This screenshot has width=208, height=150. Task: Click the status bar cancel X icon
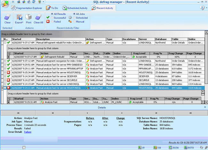coord(24,147)
